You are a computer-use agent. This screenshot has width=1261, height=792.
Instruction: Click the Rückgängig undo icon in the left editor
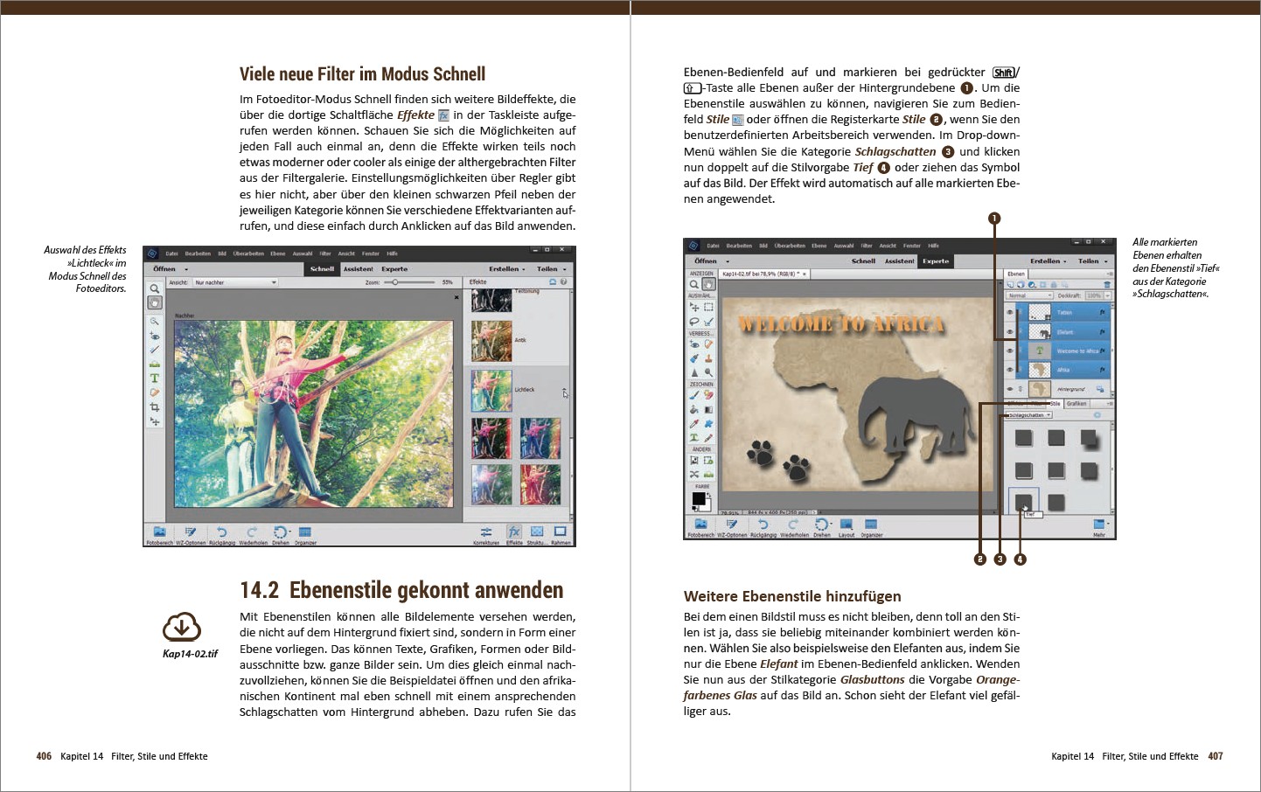click(x=221, y=532)
